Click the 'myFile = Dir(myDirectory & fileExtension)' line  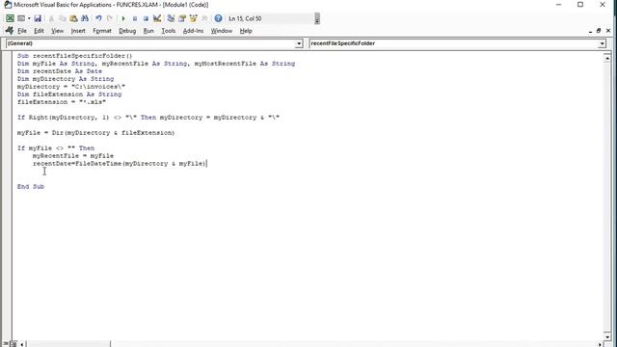click(x=95, y=133)
